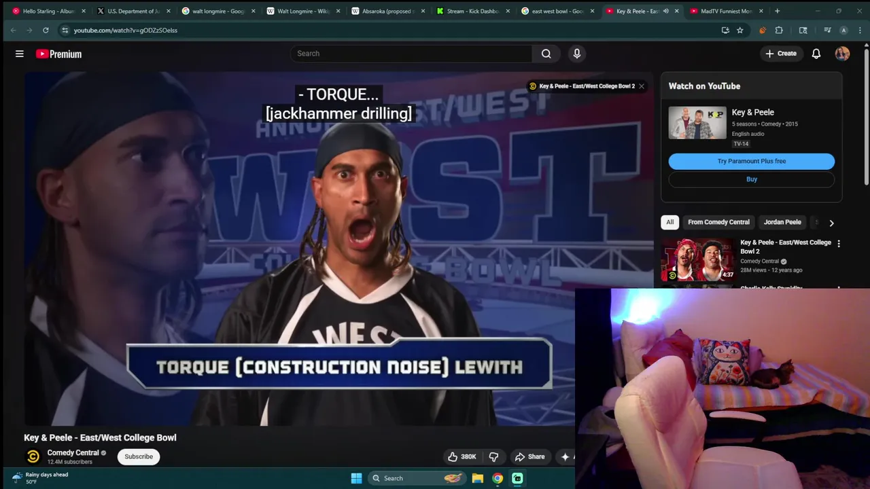Go back in the browser
Viewport: 870px width, 489px height.
point(13,30)
